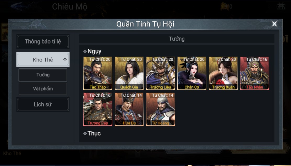Select the Tào Nhân red card

click(254, 73)
